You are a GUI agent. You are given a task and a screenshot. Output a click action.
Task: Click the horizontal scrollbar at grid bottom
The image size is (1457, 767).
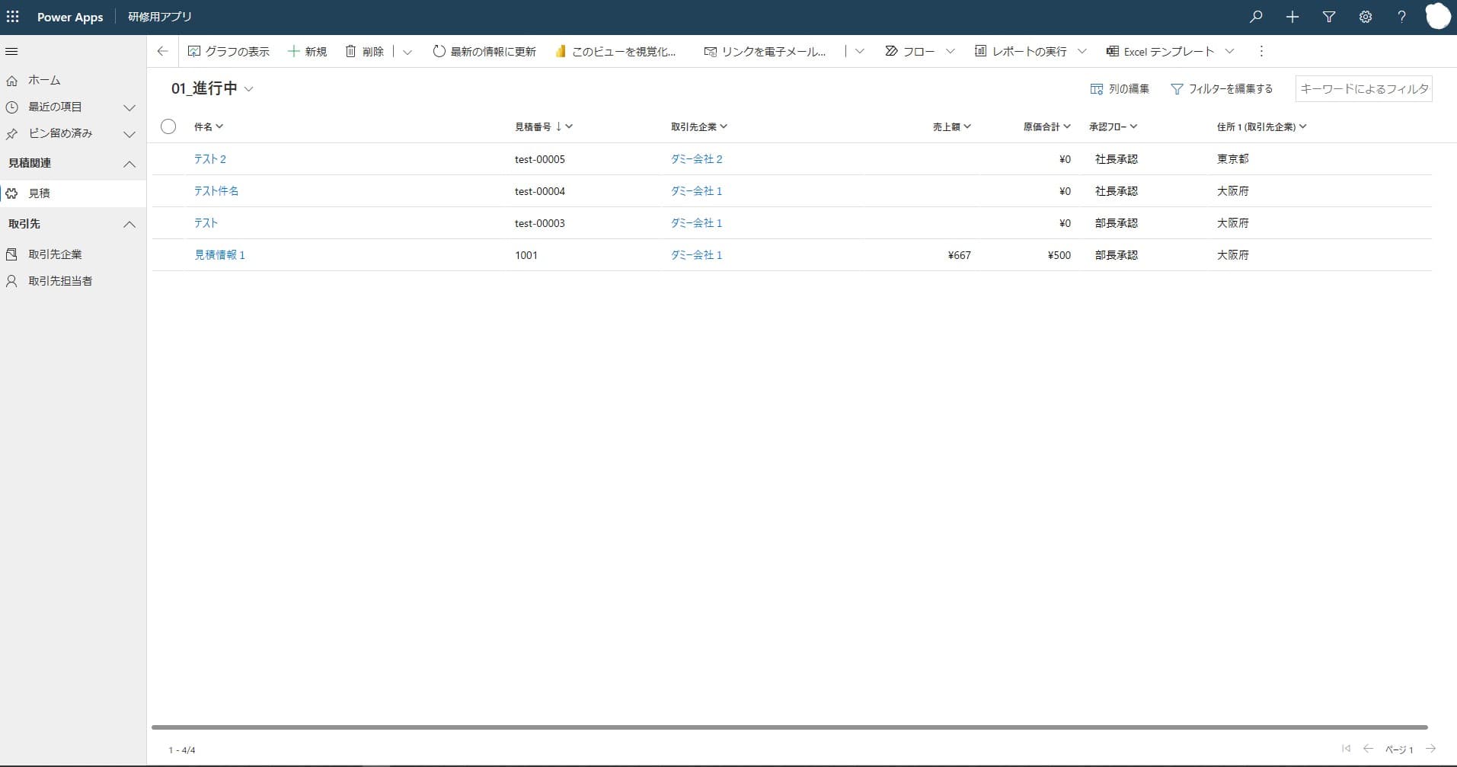pyautogui.click(x=789, y=727)
